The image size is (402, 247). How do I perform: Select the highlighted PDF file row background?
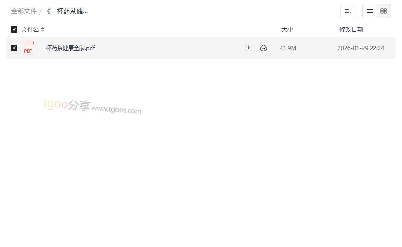[x=200, y=48]
